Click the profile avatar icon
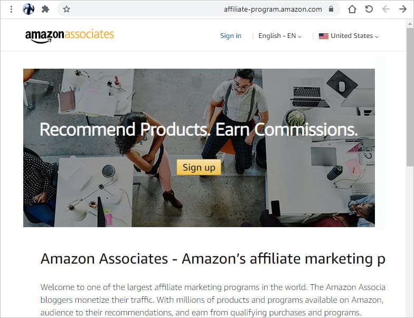 [29, 10]
